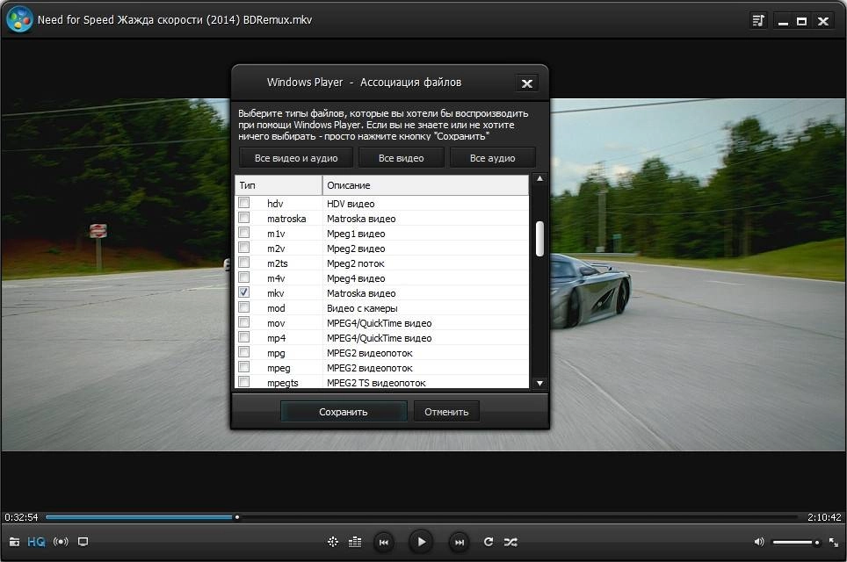Viewport: 847px width, 562px height.
Task: Toggle the HQ quality mode
Action: 36,542
